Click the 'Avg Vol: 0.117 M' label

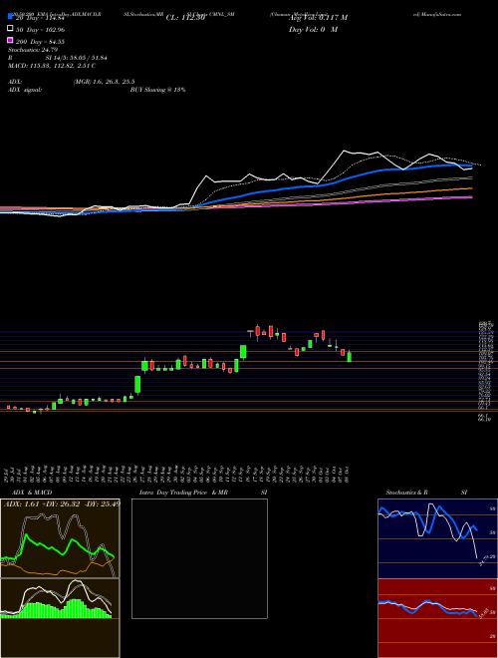click(x=318, y=18)
